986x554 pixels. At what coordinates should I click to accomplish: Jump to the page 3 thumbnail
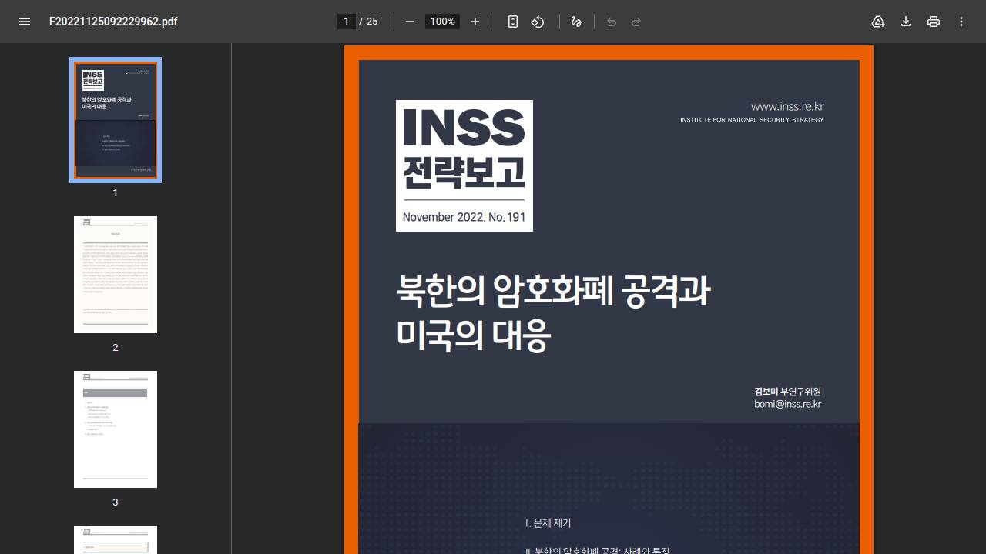point(116,429)
